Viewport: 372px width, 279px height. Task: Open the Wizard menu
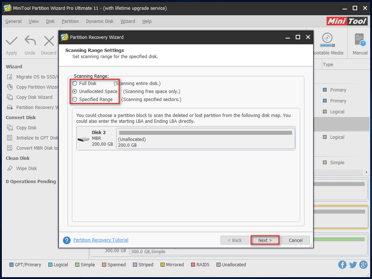[x=128, y=21]
